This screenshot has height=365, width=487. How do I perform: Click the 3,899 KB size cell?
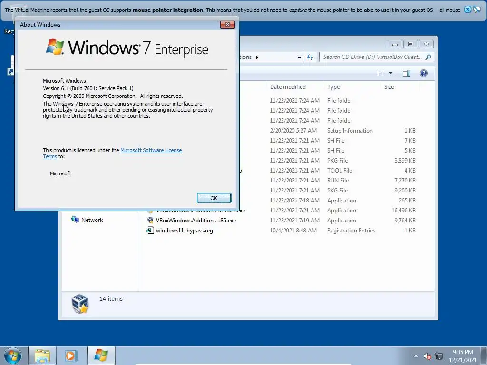pos(405,161)
